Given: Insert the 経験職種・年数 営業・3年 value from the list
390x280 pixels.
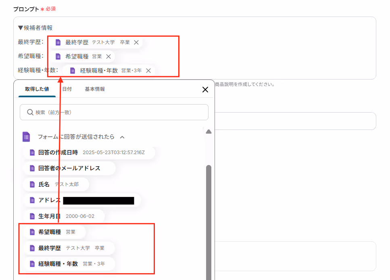Looking at the screenshot, I should pos(69,264).
